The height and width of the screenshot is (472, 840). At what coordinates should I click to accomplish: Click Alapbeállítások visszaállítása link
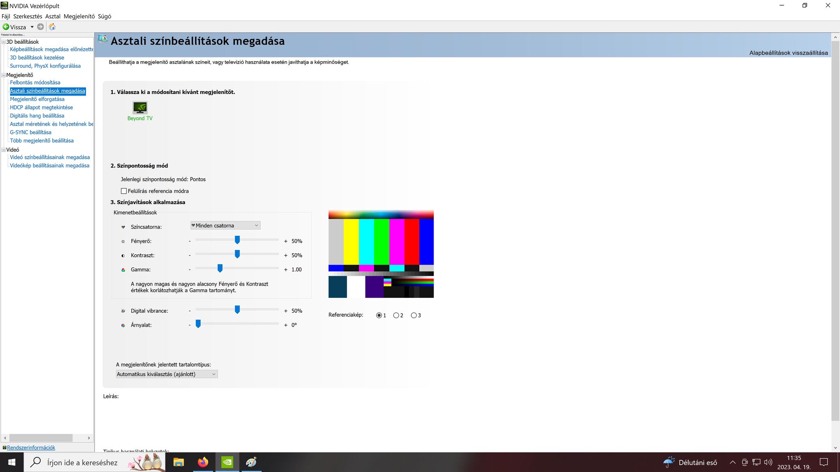tap(788, 53)
